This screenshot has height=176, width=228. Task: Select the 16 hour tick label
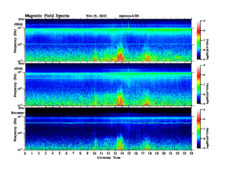[x=136, y=154]
